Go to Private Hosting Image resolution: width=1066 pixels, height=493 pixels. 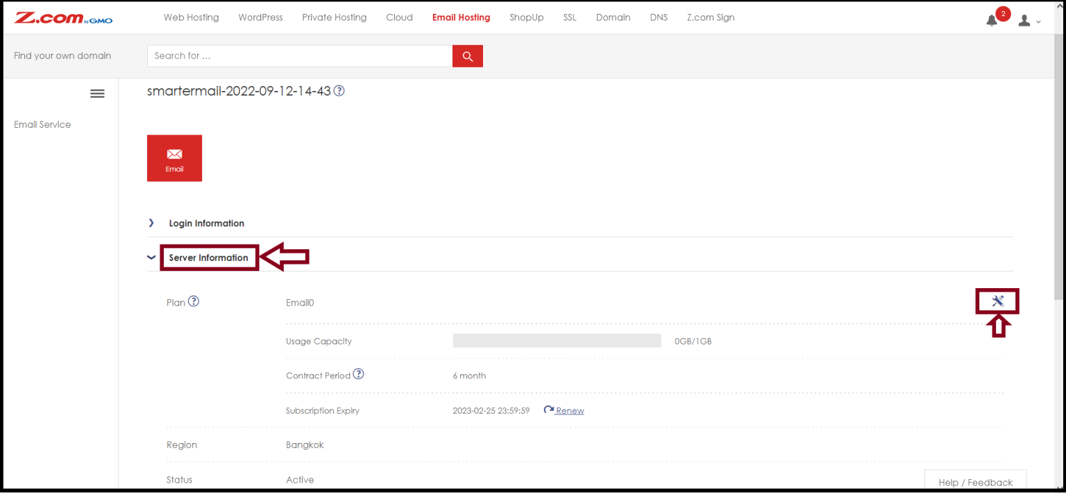pos(334,17)
